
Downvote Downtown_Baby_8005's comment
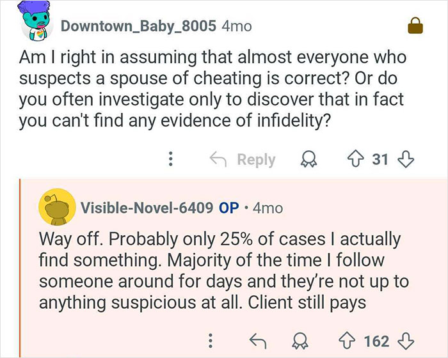[x=405, y=159]
